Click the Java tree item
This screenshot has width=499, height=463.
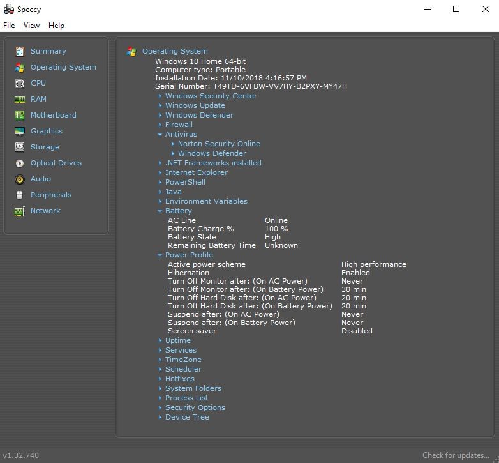(174, 192)
